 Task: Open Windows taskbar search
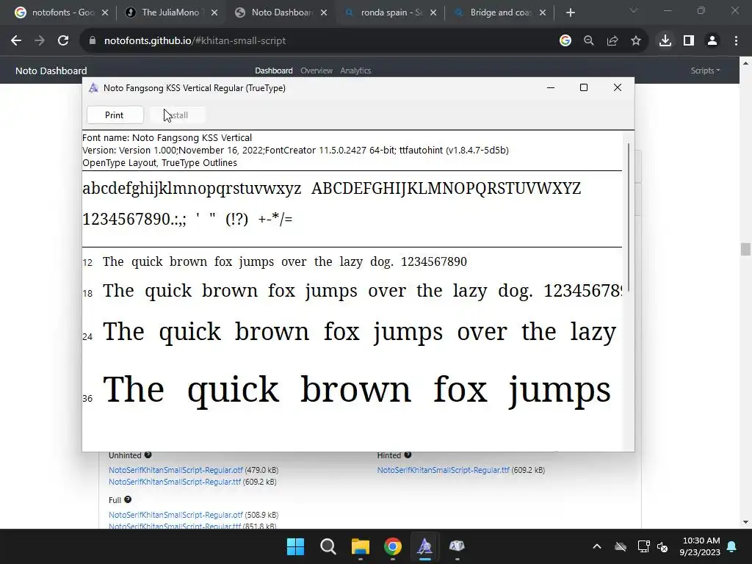tap(328, 546)
